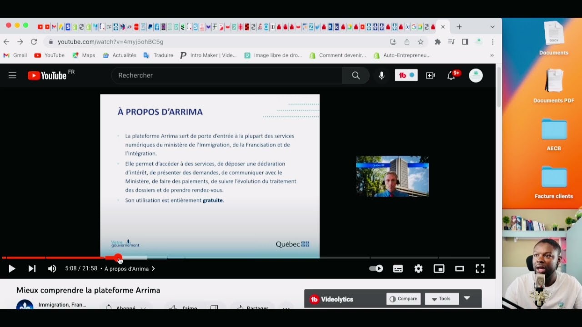582x327 pixels.
Task: Open the channel avatar below the video
Action: click(25, 305)
